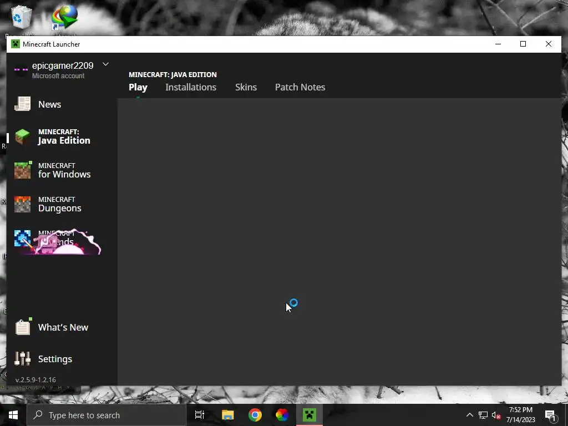568x426 pixels.
Task: Open the network status tray icon
Action: 483,415
